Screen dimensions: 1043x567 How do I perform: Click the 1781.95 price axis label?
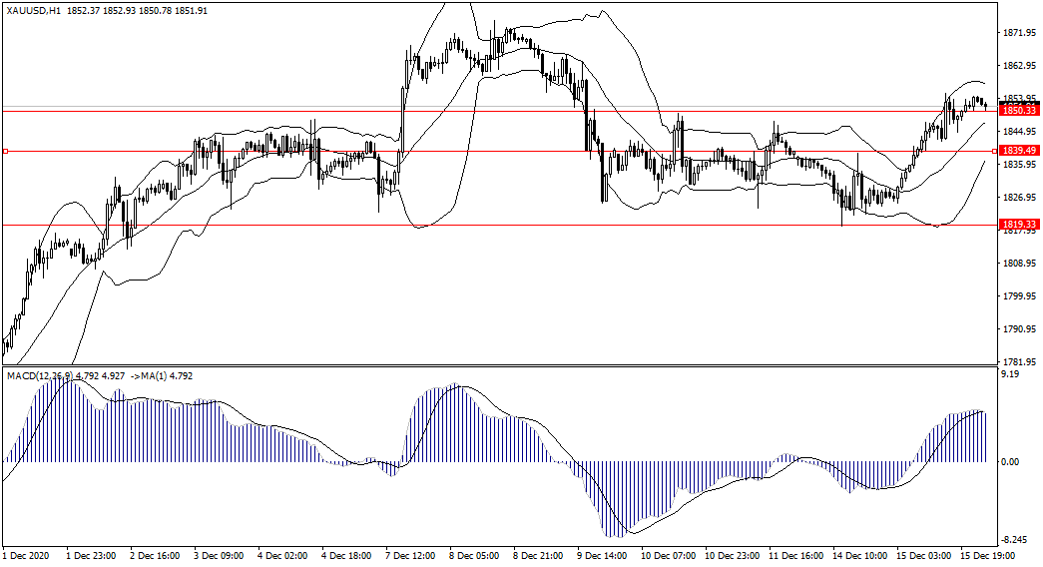[x=1017, y=361]
